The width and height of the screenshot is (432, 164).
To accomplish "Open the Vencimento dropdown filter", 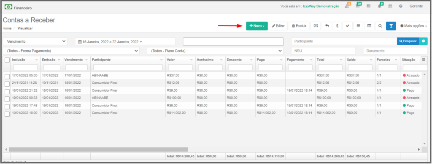I will (35, 41).
